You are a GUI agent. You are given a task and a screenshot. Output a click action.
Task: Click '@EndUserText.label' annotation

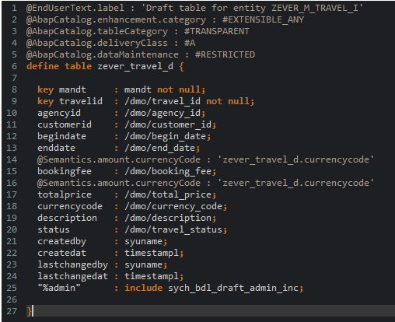tap(75, 8)
